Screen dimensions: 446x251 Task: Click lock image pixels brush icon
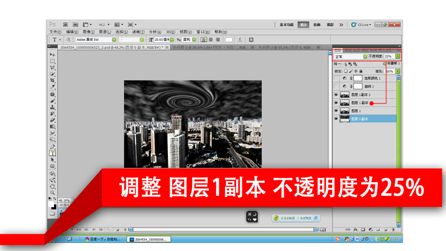(351, 71)
